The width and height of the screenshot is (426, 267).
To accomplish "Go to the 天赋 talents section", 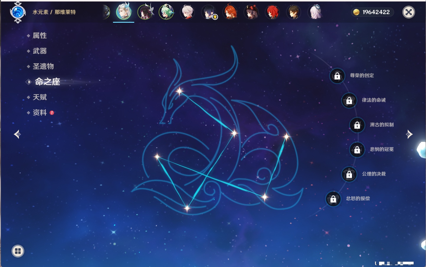I will click(x=40, y=97).
